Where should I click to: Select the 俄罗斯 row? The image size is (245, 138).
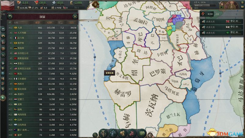[43, 43]
